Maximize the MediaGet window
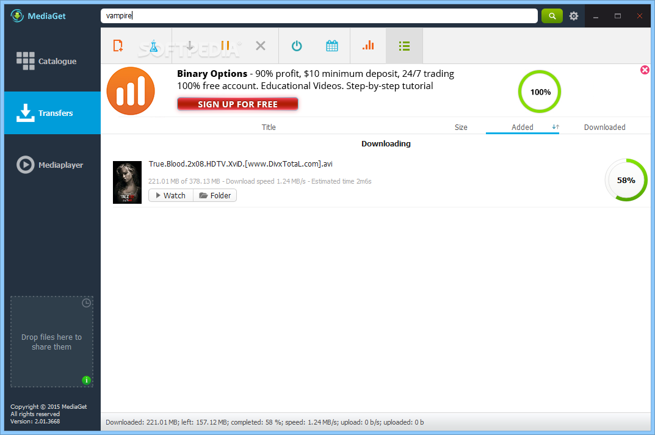This screenshot has width=655, height=435. [617, 16]
